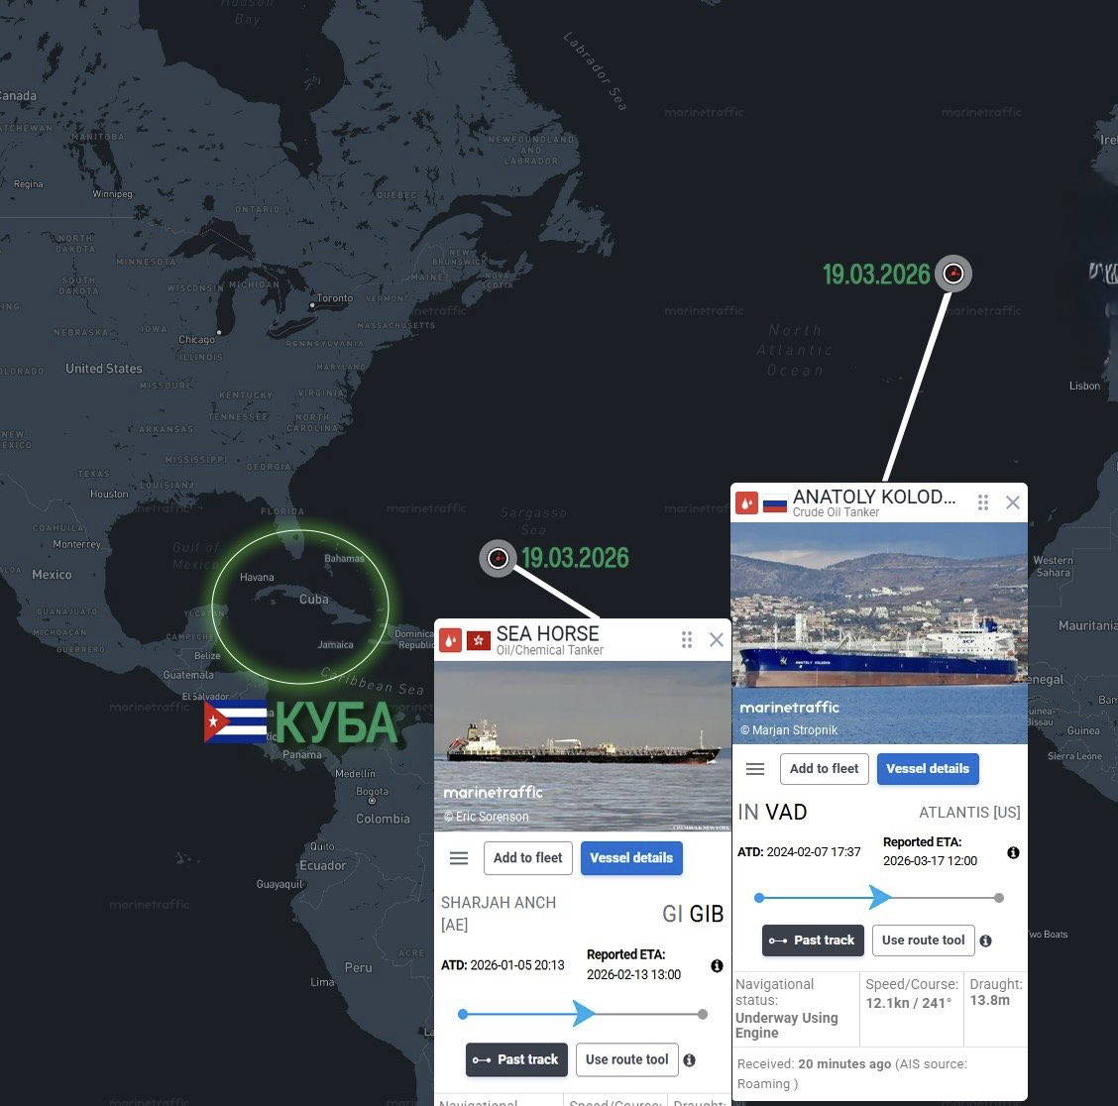
Task: Click voyage progress arrow in SEA HORSE card
Action: click(583, 1013)
